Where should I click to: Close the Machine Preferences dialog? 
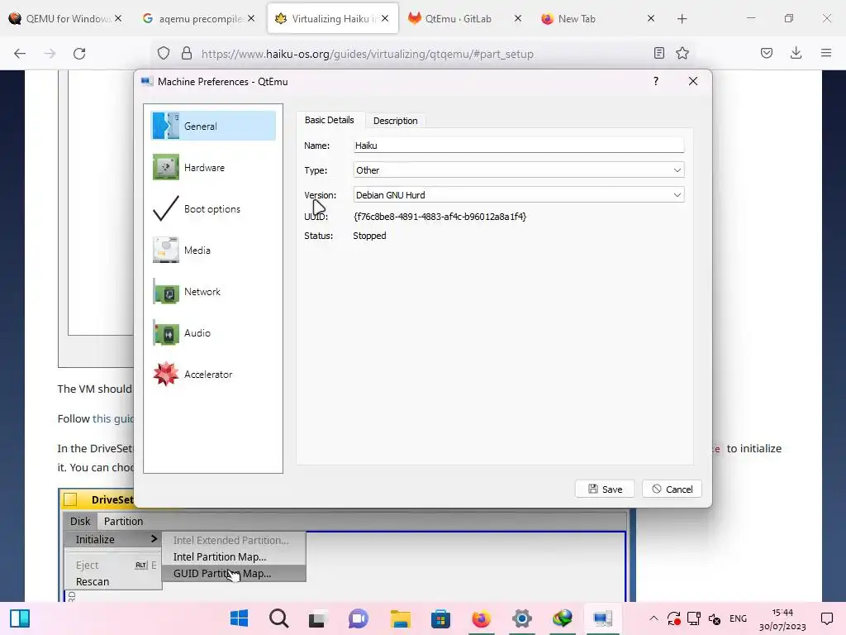pos(693,81)
